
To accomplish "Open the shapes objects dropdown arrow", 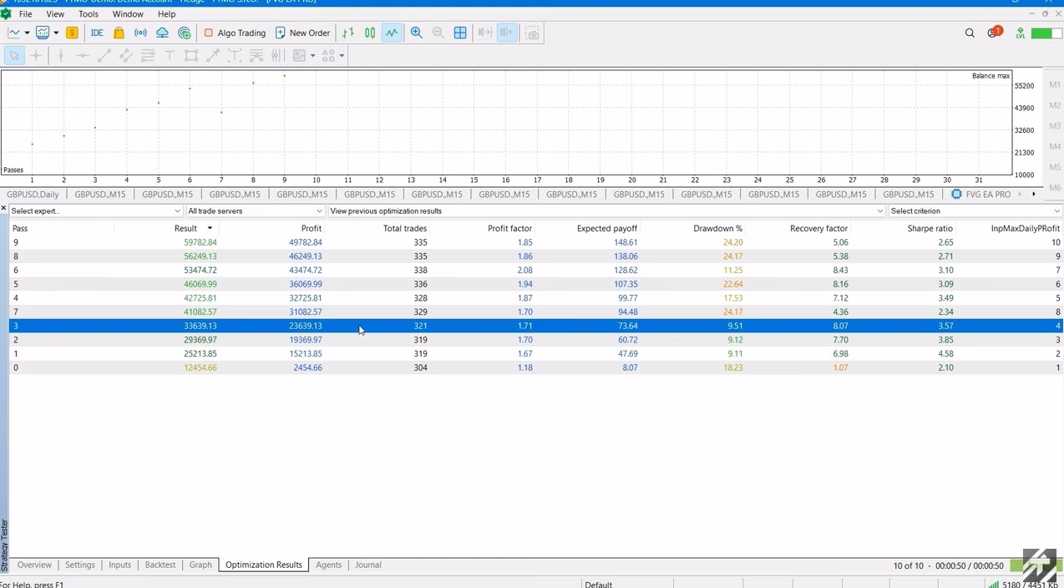I will pyautogui.click(x=342, y=56).
